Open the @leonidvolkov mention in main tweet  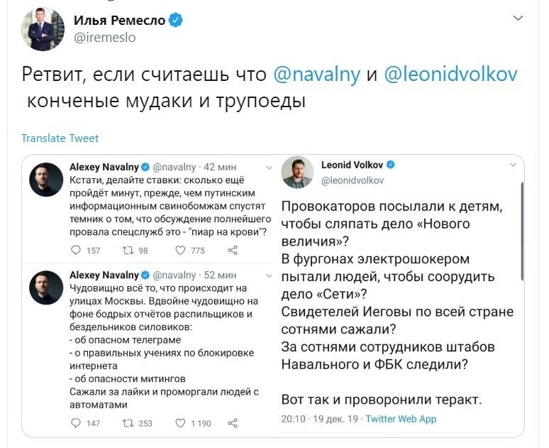450,74
